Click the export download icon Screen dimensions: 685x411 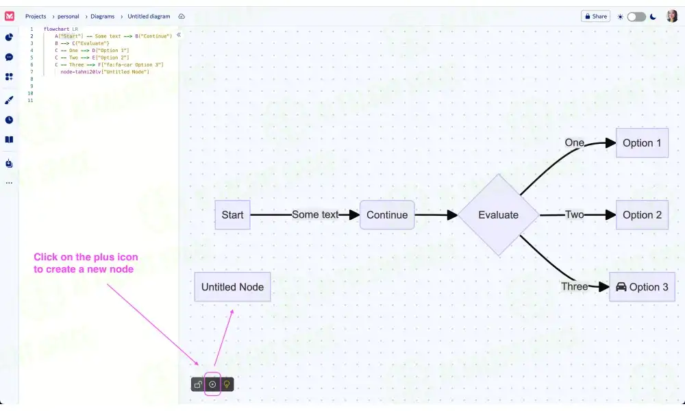8,163
